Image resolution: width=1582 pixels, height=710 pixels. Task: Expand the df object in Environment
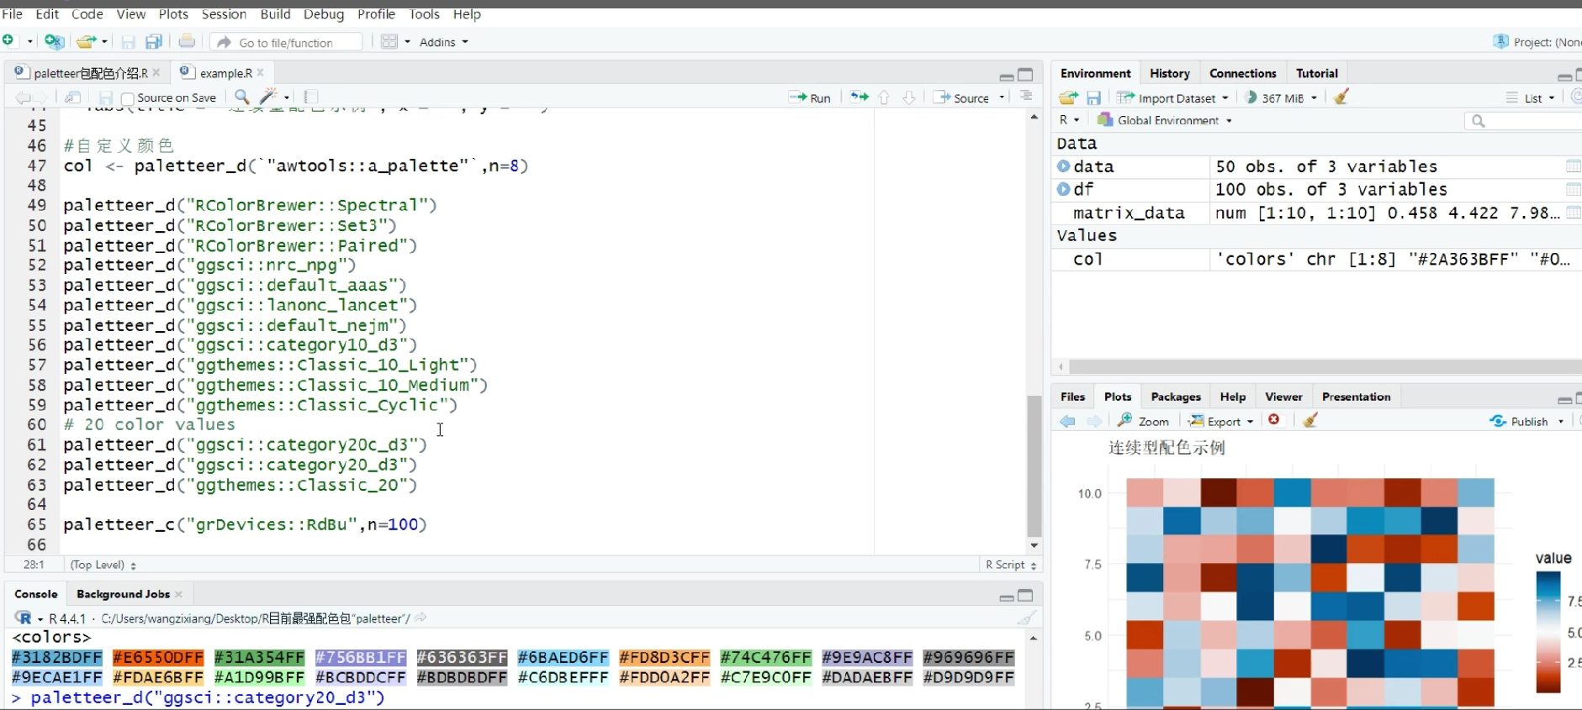pyautogui.click(x=1064, y=189)
